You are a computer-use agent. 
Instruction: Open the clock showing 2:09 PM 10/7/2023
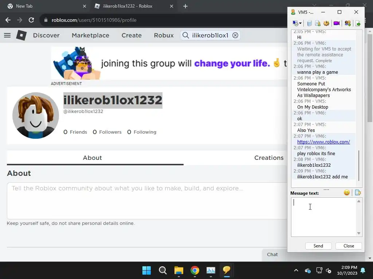[347, 270]
